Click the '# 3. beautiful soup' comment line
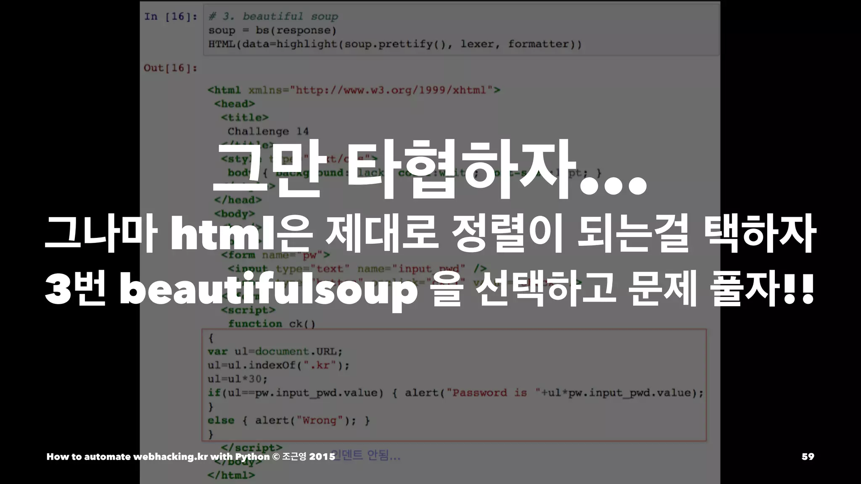This screenshot has height=484, width=861. [x=273, y=16]
